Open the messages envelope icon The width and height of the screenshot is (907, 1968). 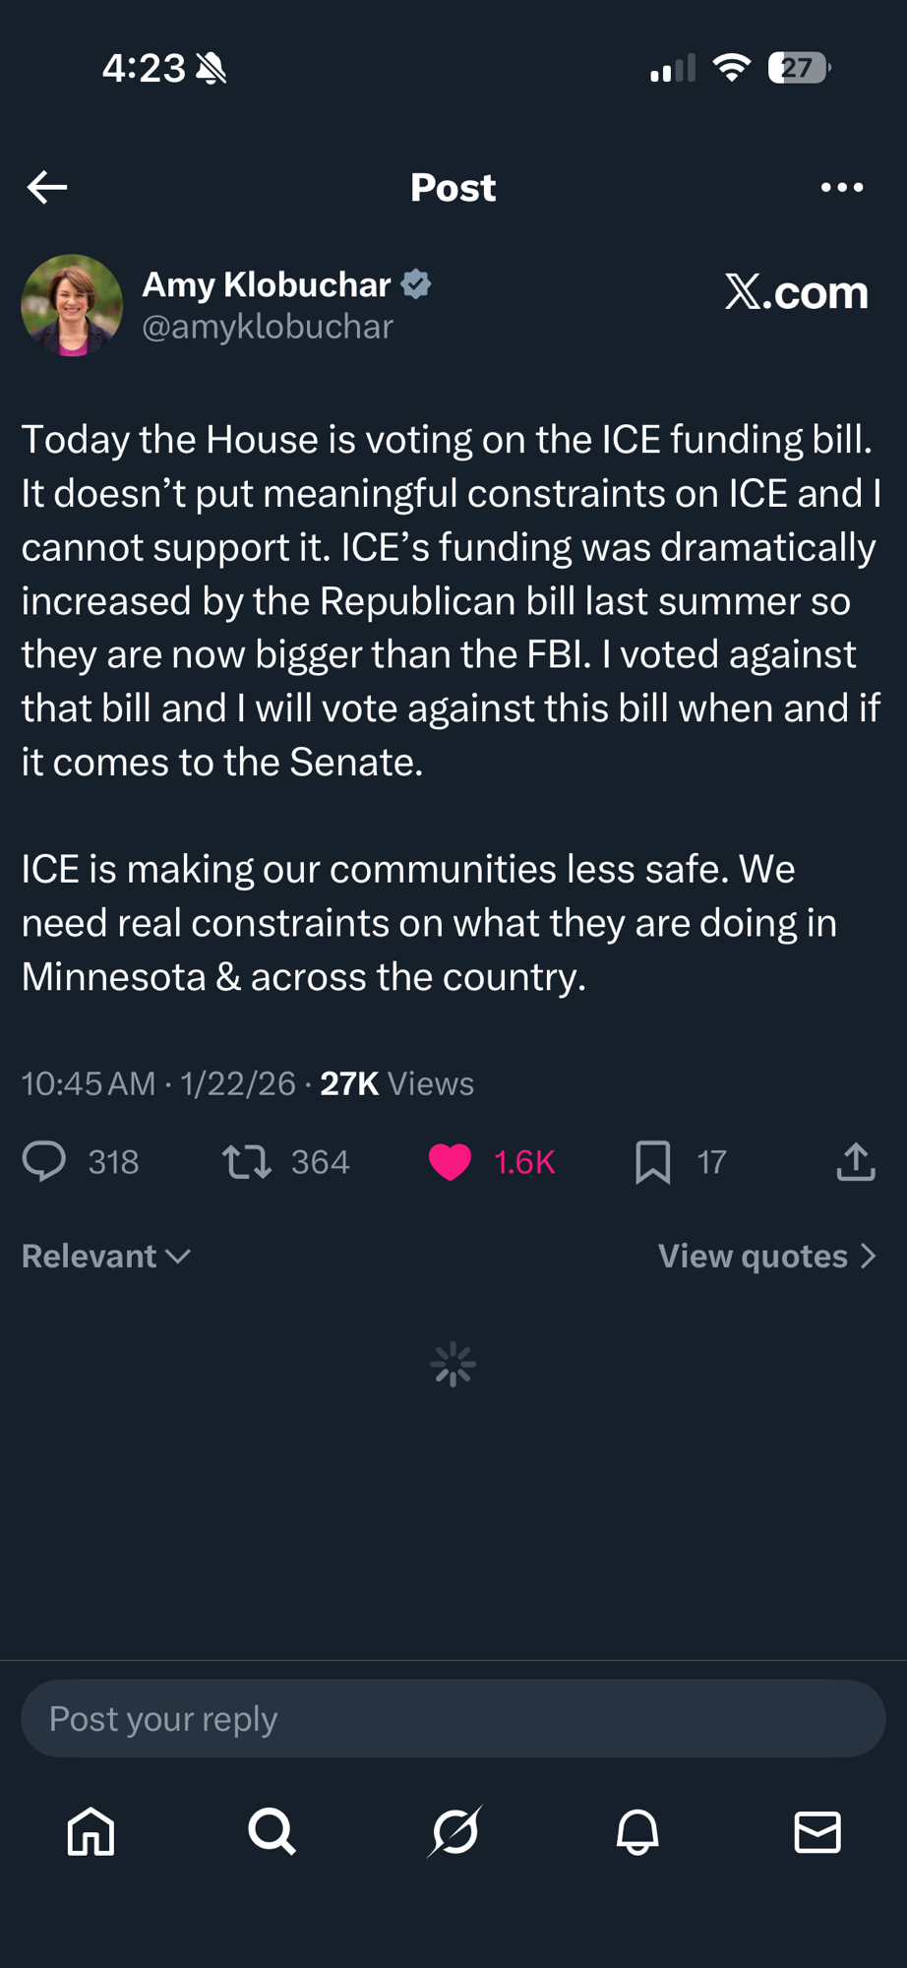click(x=817, y=1832)
